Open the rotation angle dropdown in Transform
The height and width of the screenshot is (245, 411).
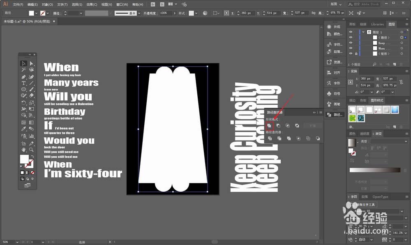372,92
